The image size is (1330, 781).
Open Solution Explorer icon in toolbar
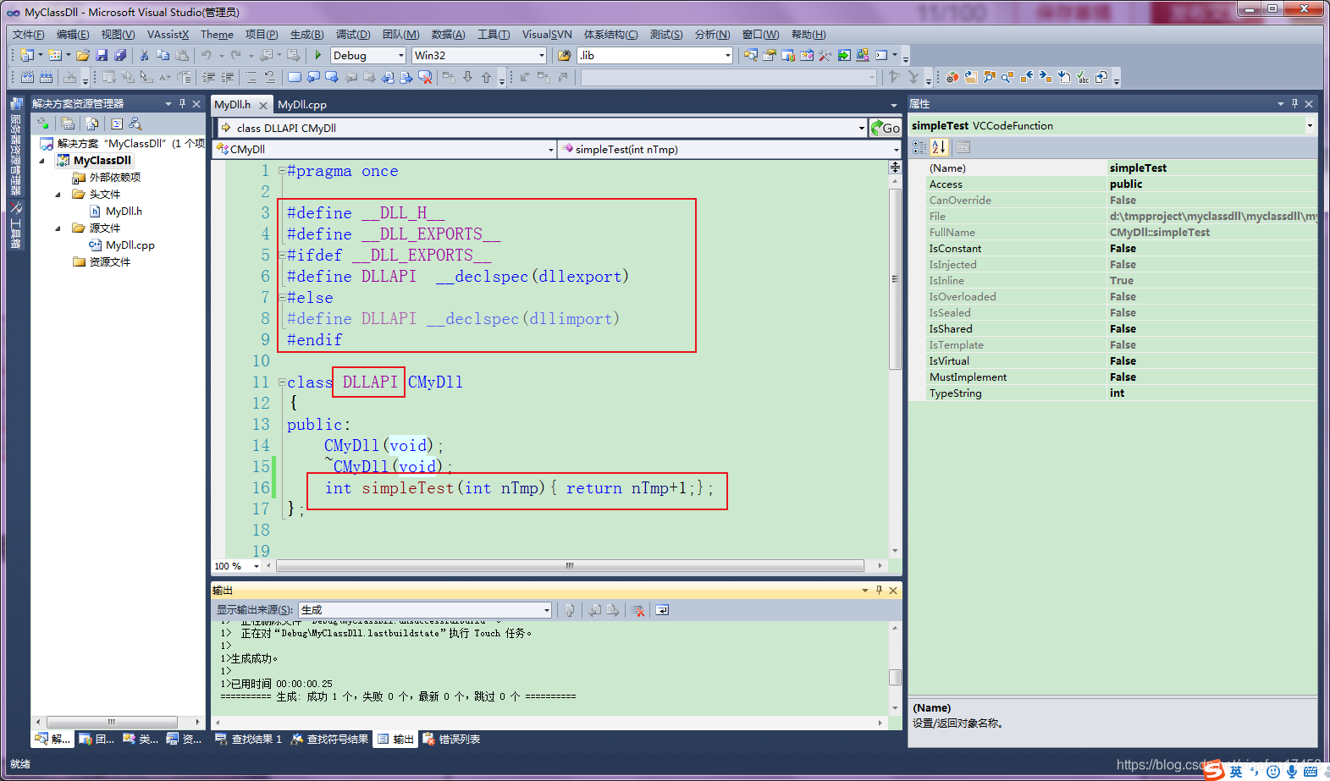pos(751,55)
